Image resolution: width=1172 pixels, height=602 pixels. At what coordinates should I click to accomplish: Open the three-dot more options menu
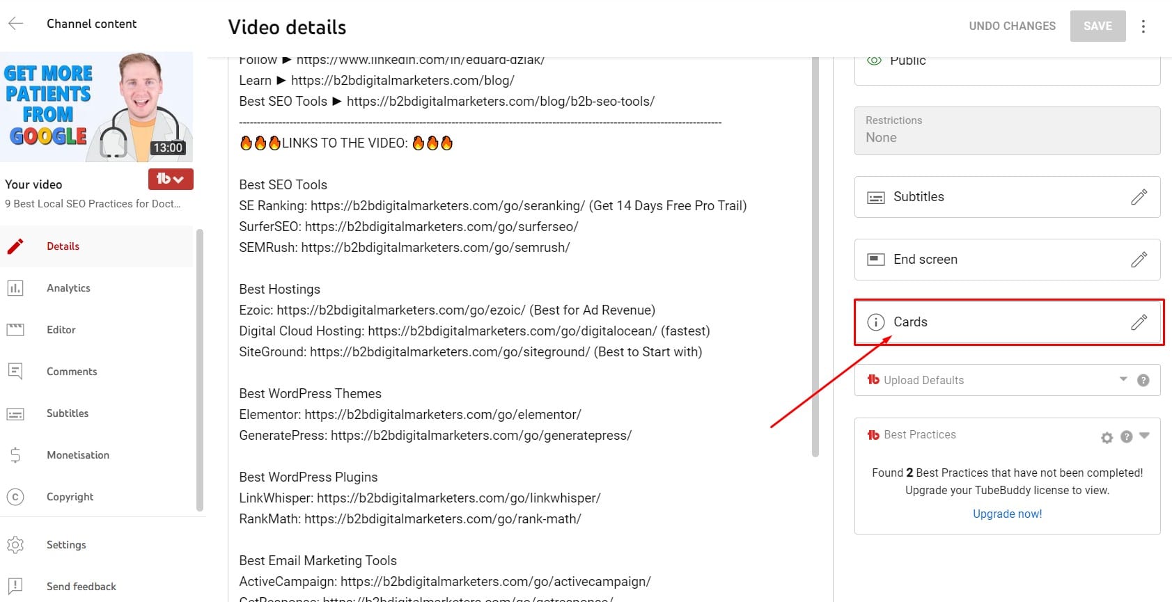tap(1143, 26)
